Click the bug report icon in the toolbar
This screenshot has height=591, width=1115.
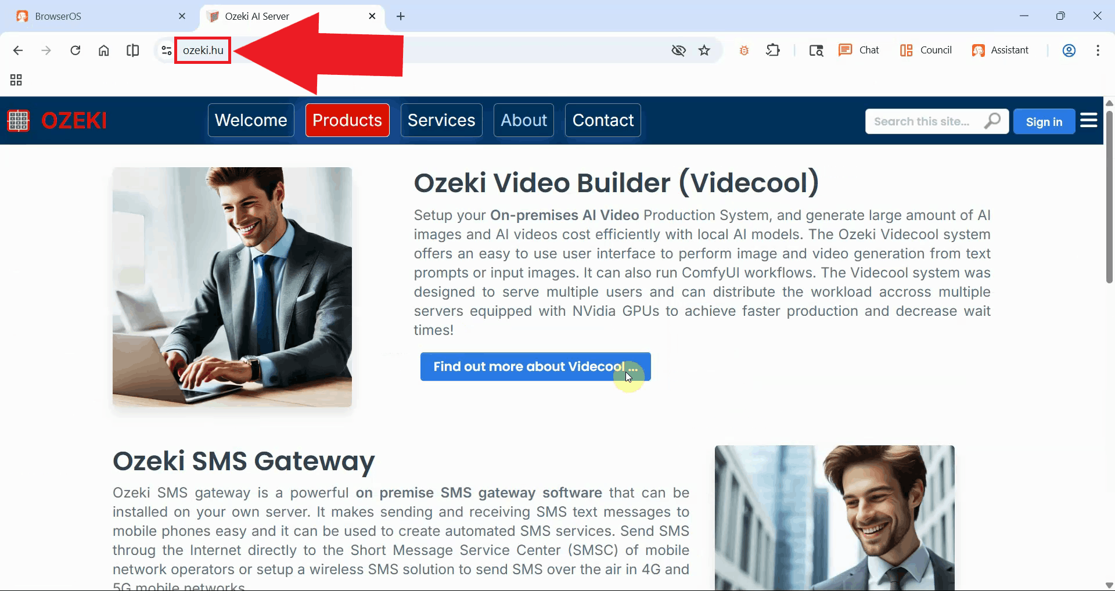pyautogui.click(x=744, y=50)
